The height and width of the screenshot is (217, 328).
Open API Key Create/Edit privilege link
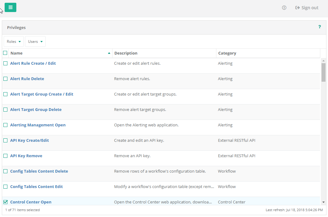[x=30, y=140]
